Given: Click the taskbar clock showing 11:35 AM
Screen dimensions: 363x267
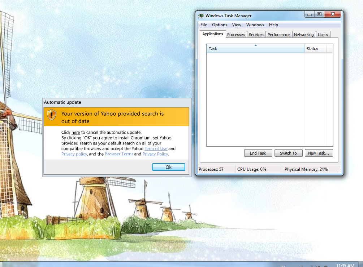Looking at the screenshot, I should coord(345,265).
